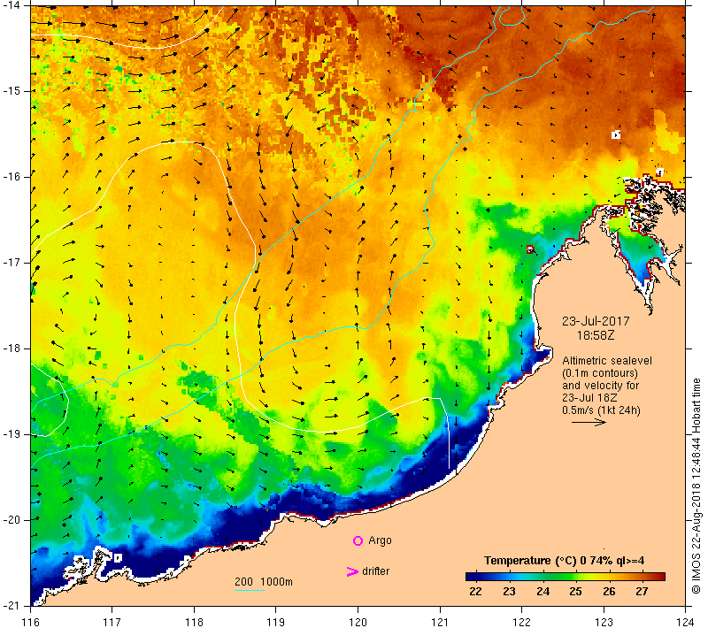Click the 'Altimetric sealevel' text

[607, 361]
